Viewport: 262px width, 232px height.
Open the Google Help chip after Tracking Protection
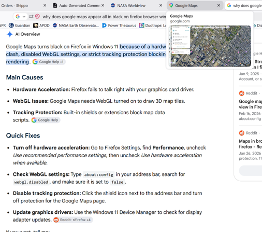click(46, 120)
